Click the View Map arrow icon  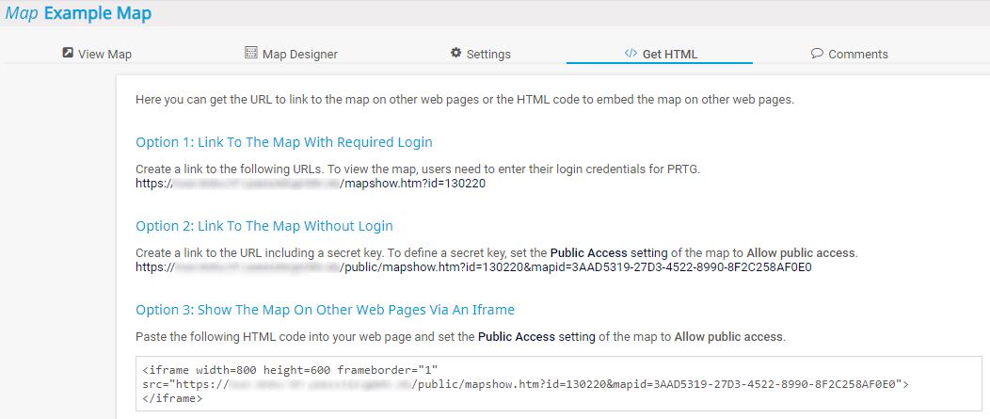(x=68, y=53)
